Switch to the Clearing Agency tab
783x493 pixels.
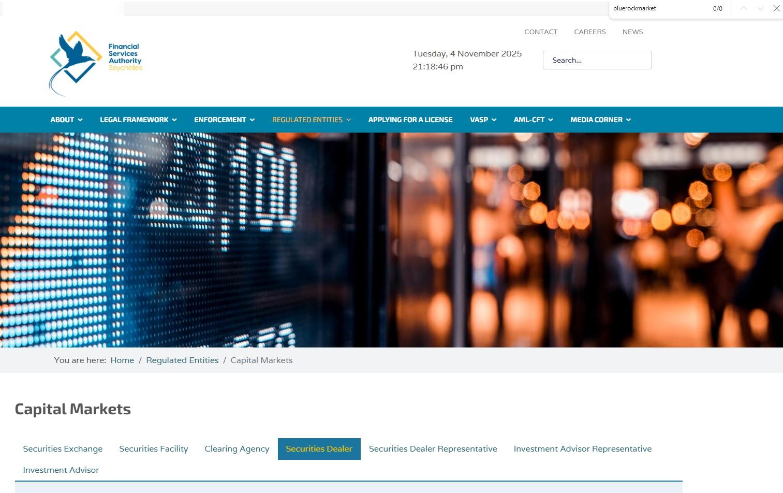[237, 449]
